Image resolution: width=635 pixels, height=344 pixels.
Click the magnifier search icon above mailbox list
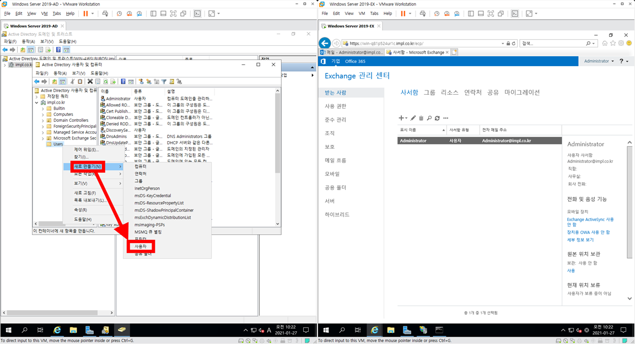pos(429,118)
